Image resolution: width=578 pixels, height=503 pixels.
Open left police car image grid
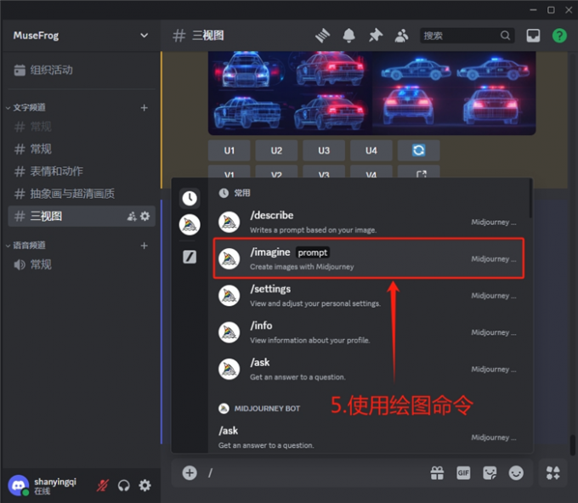point(290,93)
